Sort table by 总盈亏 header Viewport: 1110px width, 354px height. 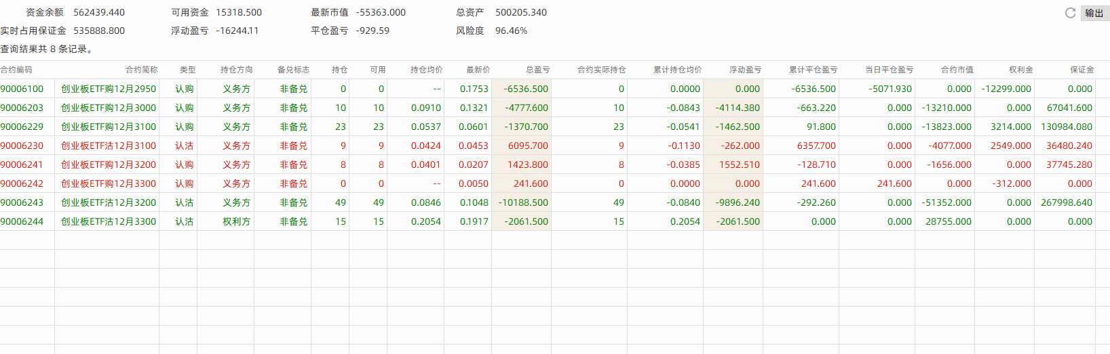click(x=537, y=70)
